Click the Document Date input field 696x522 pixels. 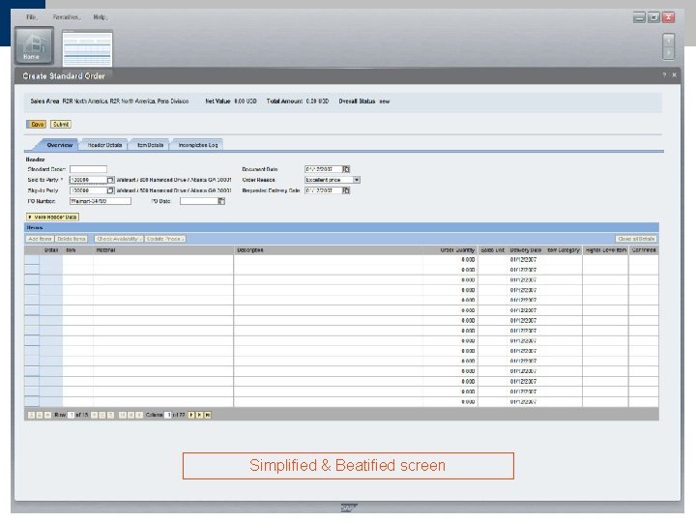coord(324,169)
